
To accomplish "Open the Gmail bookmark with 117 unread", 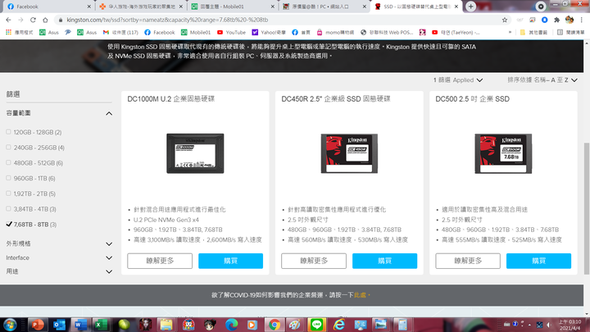I will coord(120,32).
